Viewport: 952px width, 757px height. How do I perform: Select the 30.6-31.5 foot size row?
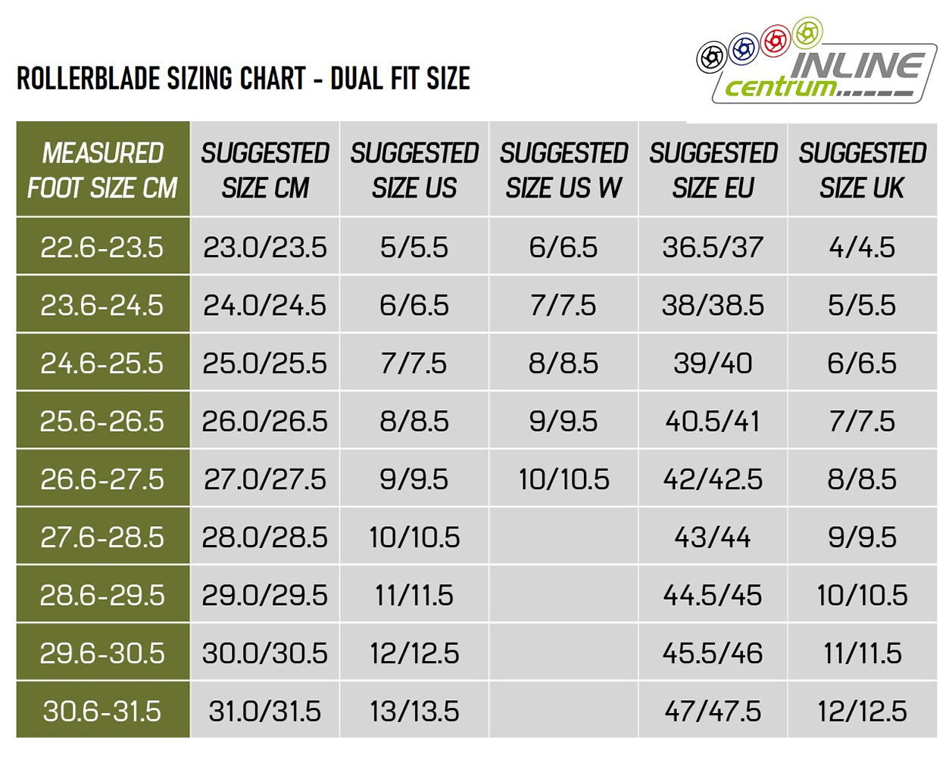tap(102, 712)
